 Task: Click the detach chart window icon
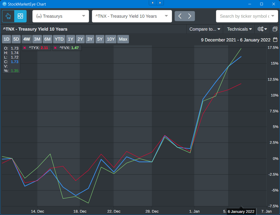275,29
